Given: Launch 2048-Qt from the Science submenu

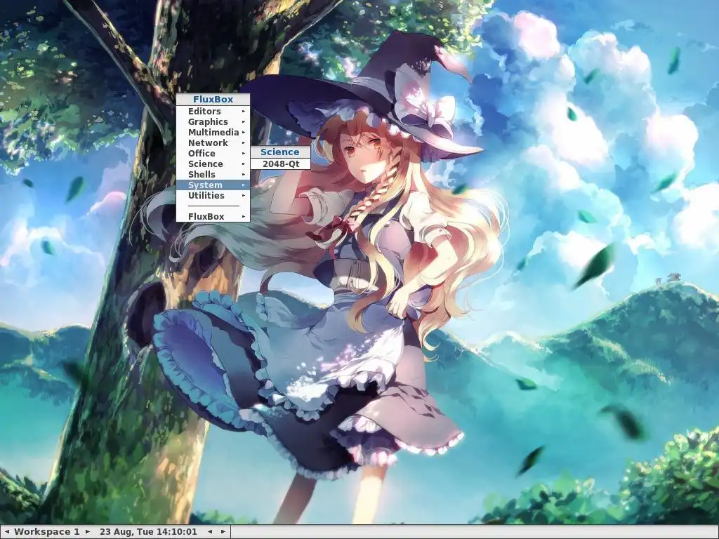Looking at the screenshot, I should (281, 164).
